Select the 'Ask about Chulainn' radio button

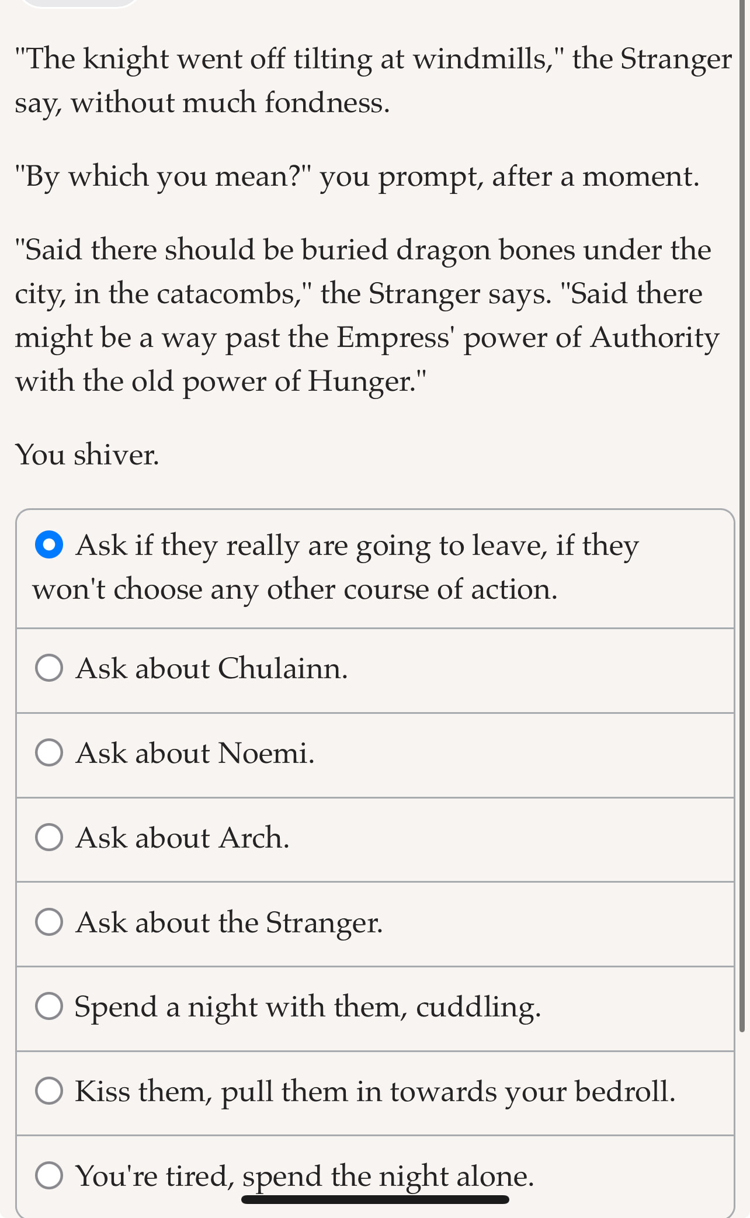(49, 668)
